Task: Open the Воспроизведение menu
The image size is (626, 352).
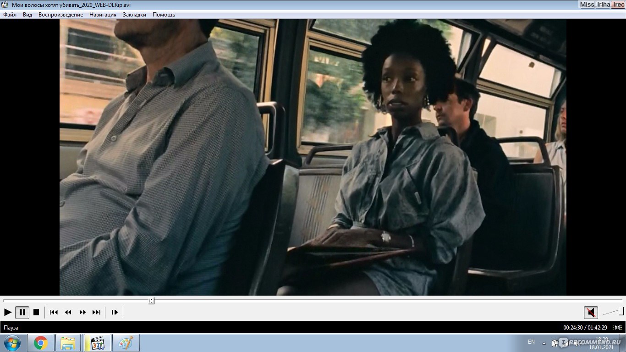Action: [x=61, y=15]
